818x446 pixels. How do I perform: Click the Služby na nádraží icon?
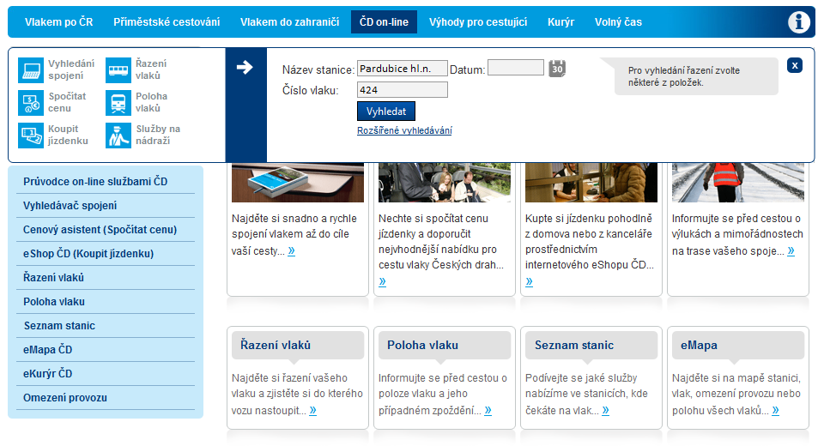tap(118, 136)
